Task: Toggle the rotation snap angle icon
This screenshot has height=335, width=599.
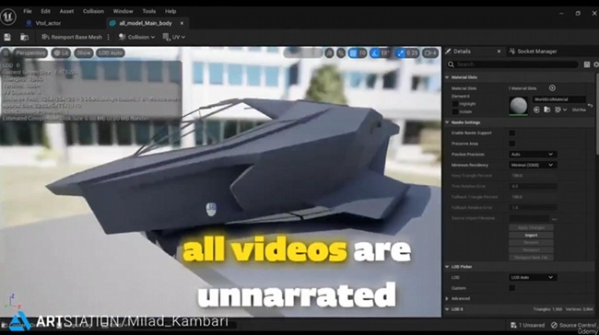Action: (375, 53)
